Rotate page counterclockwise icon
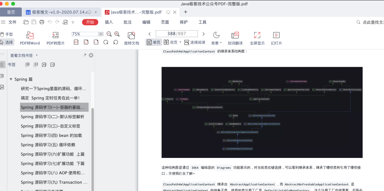The image size is (384, 191). coord(116,42)
